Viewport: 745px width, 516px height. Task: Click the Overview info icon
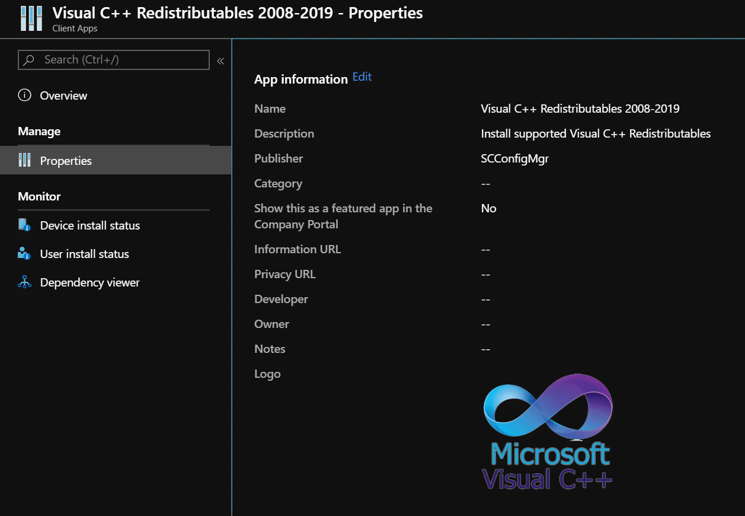tap(24, 95)
